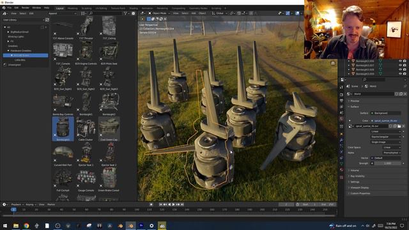
Task: Click the timeline current frame marker
Action: pyautogui.click(x=14, y=210)
